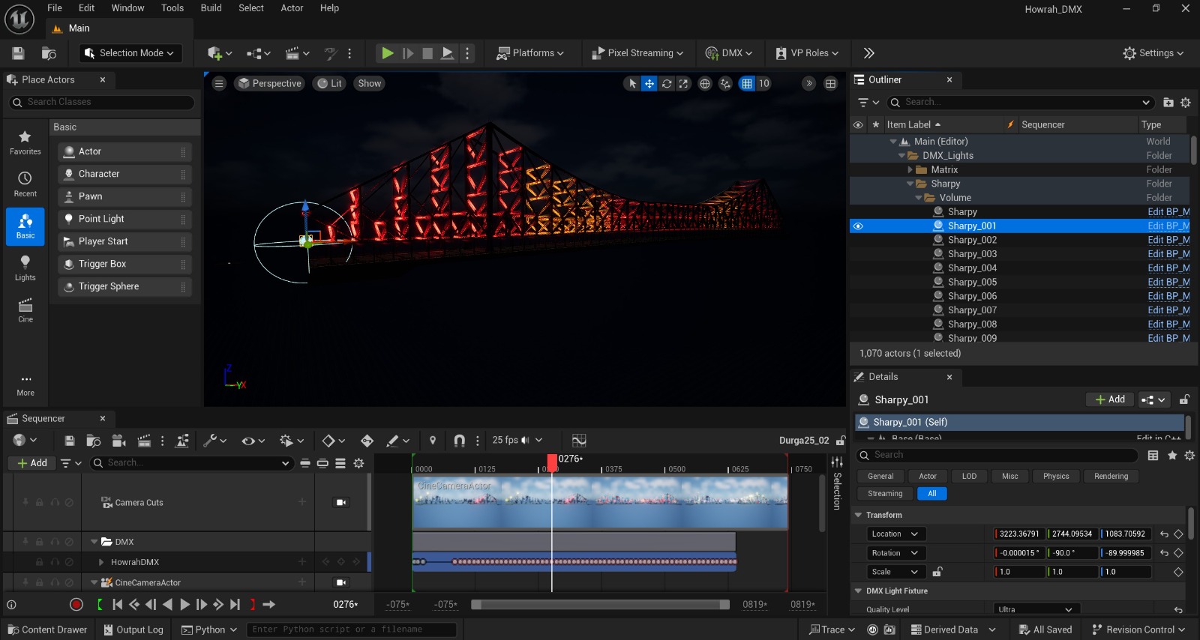Toggle grid snapping in viewport toolbar
The width and height of the screenshot is (1200, 640).
[x=747, y=84]
